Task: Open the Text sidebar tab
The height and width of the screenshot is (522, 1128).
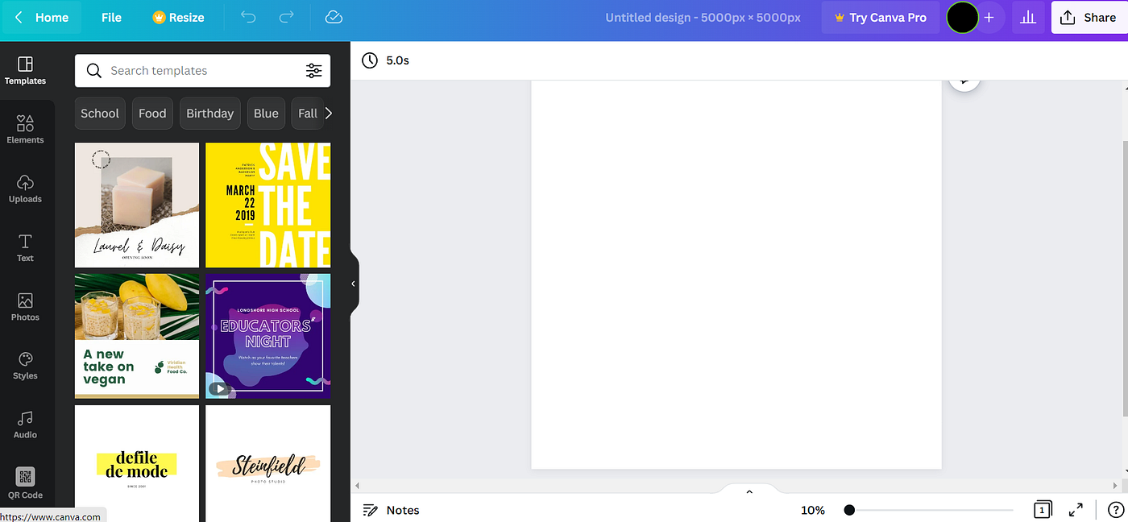Action: [26, 247]
